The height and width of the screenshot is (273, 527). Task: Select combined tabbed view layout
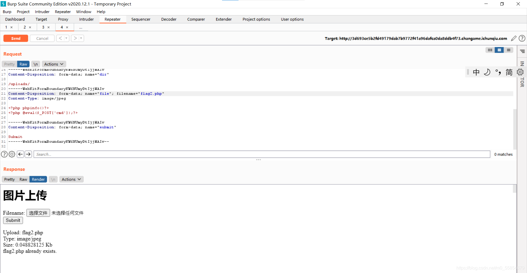coord(509,50)
